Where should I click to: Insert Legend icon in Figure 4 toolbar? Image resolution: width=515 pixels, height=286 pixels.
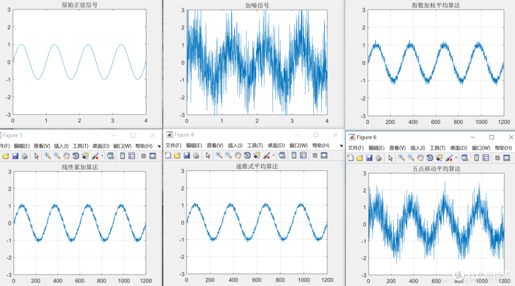(x=303, y=155)
